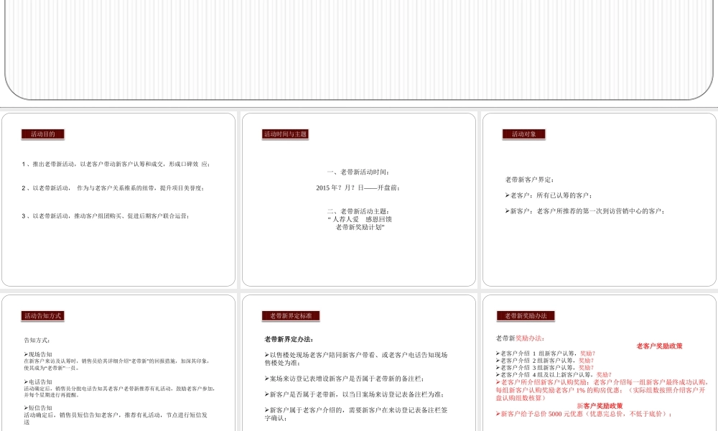This screenshot has width=718, height=431.
Task: Click bullet starting 新客户属于老客户介绍的
Action: [x=356, y=414]
